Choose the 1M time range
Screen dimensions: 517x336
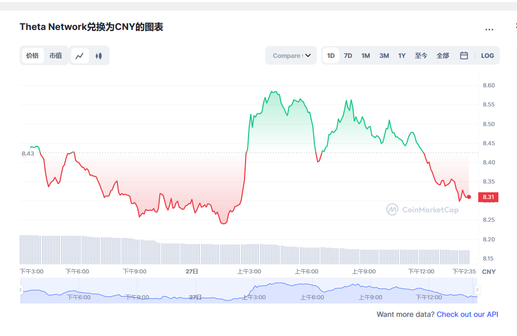366,56
